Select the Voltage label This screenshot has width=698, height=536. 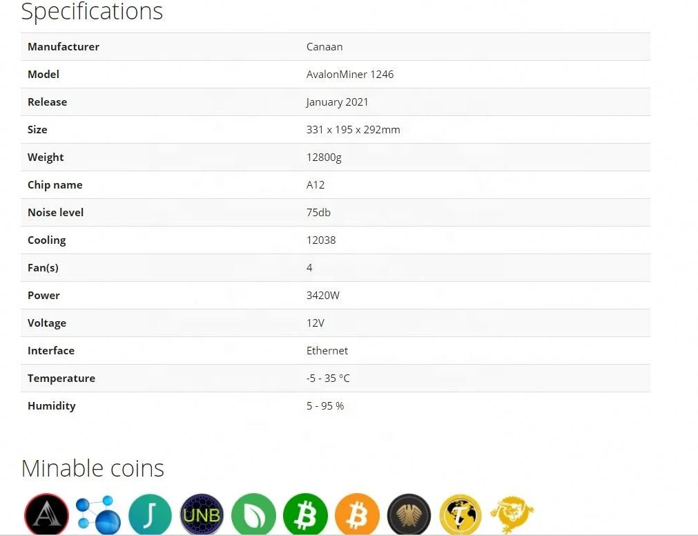47,323
